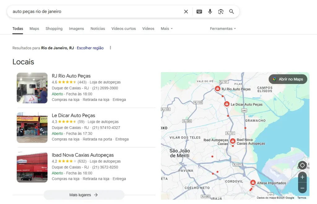Open the three-dot menu beside Escolher região
The width and height of the screenshot is (317, 204).
coord(110,48)
